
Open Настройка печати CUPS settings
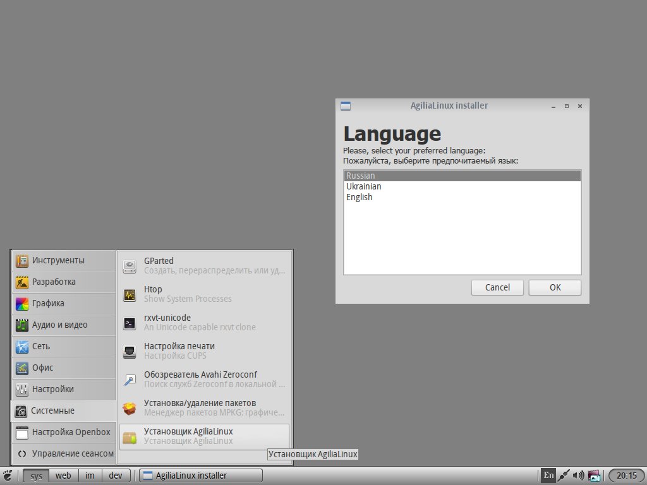204,351
